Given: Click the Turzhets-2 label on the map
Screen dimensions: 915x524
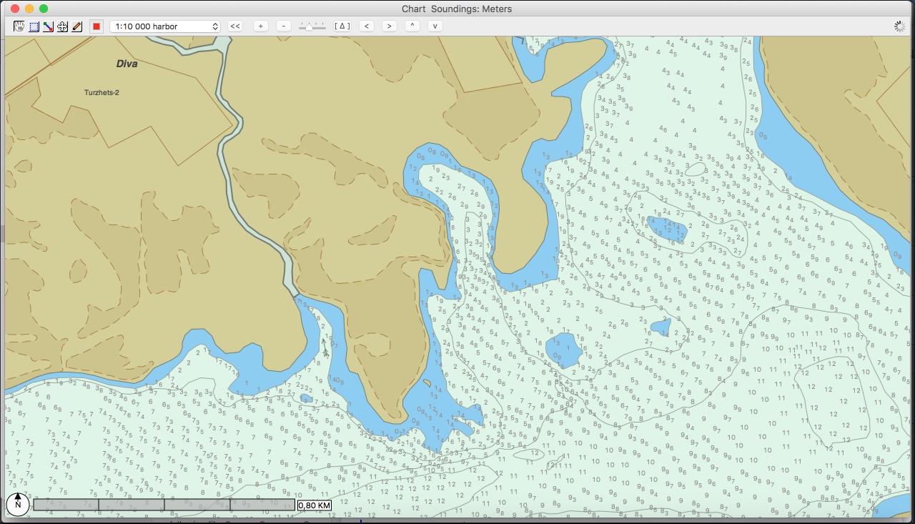Looking at the screenshot, I should [102, 93].
